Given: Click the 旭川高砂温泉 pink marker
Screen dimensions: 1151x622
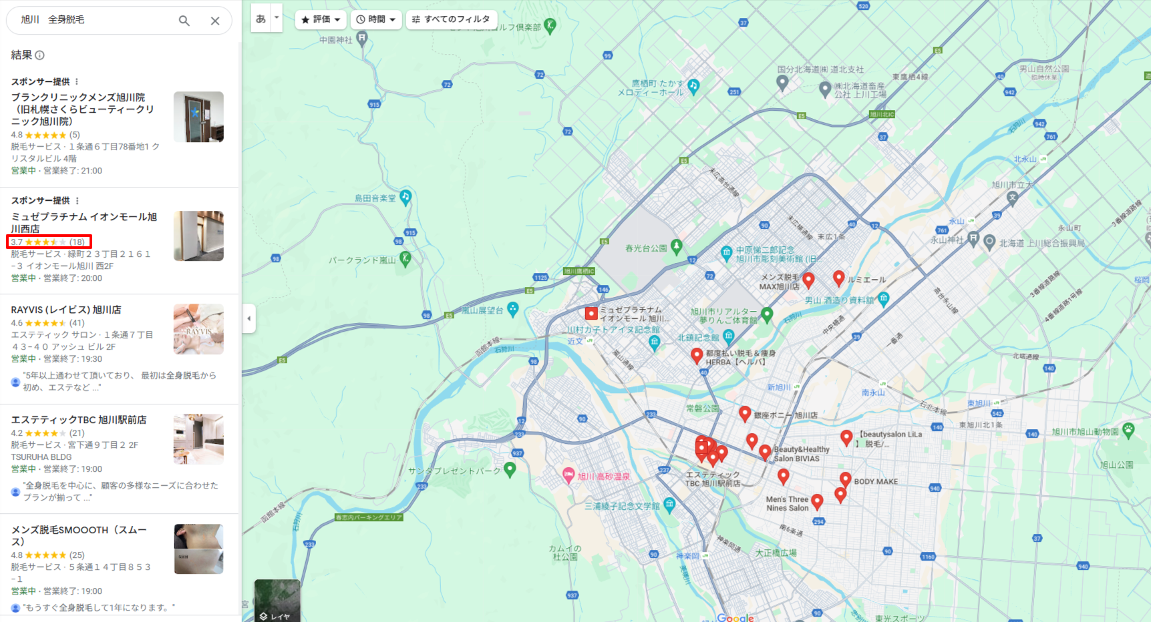Looking at the screenshot, I should (x=568, y=475).
